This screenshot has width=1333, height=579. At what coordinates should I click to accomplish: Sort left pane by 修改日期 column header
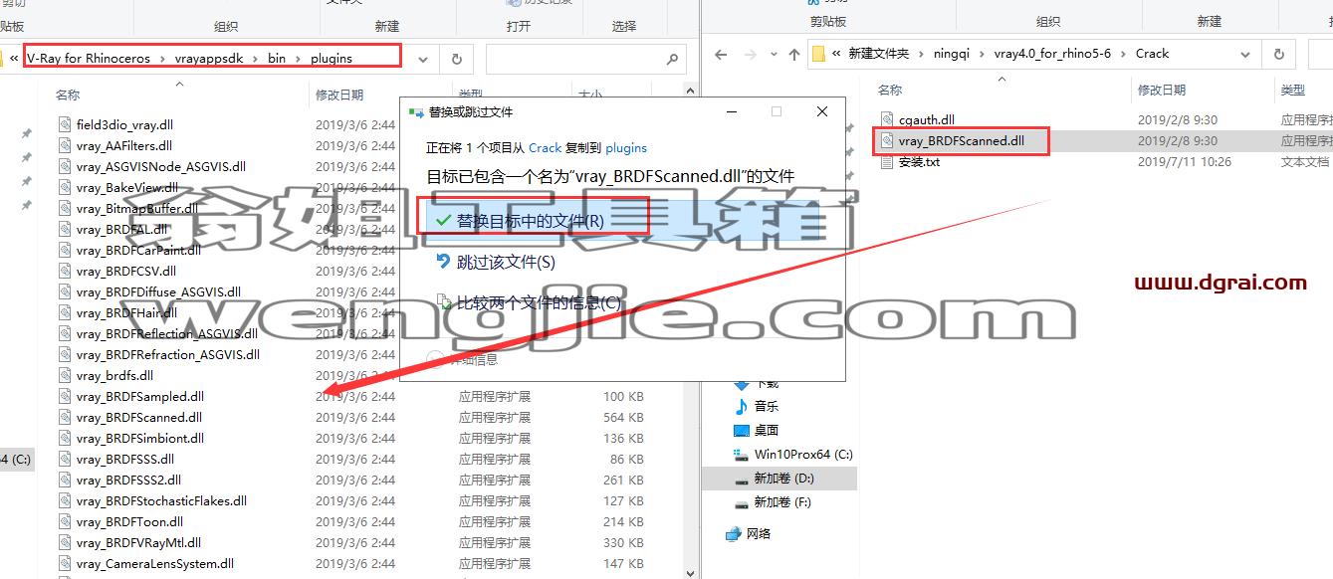(338, 95)
